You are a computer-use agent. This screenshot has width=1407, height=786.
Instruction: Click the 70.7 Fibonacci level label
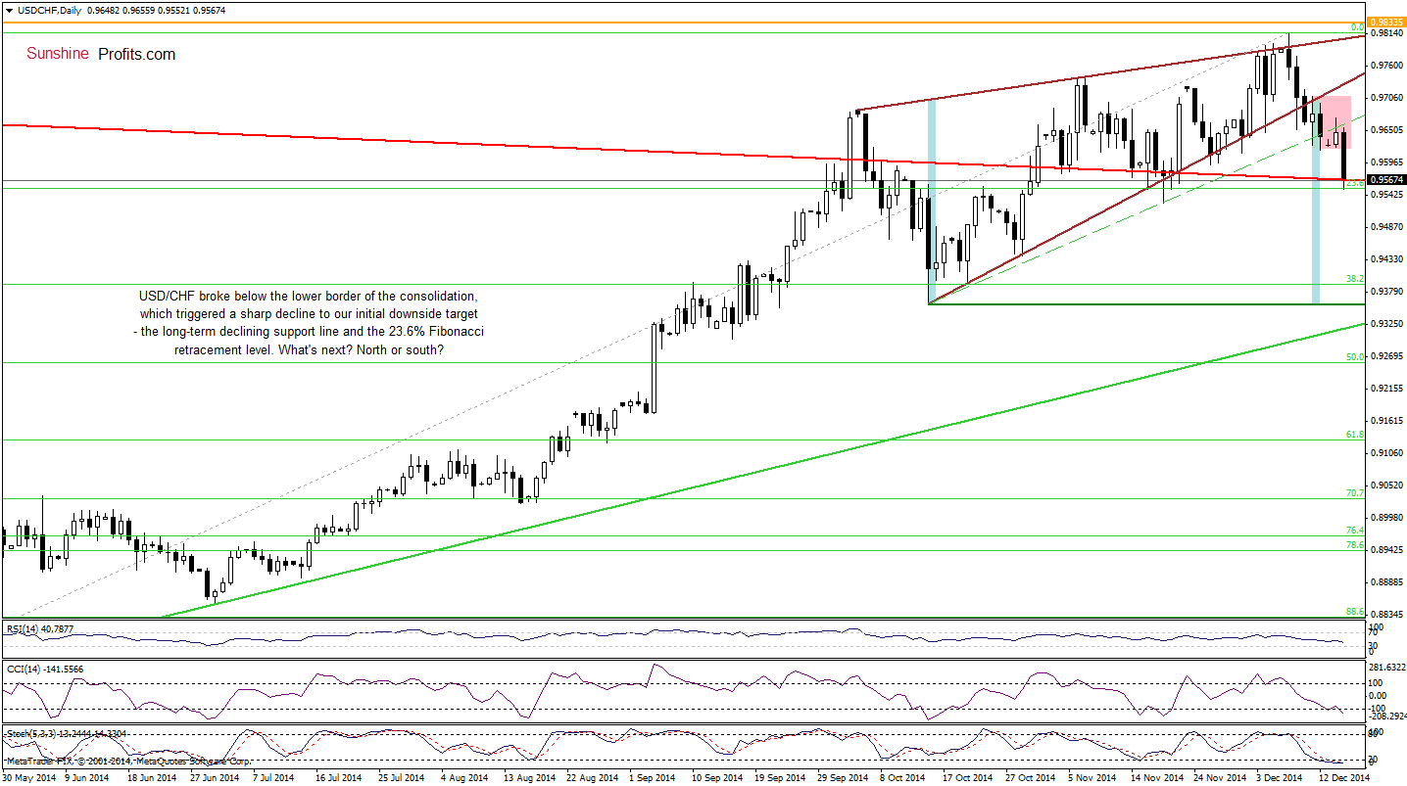(1355, 493)
